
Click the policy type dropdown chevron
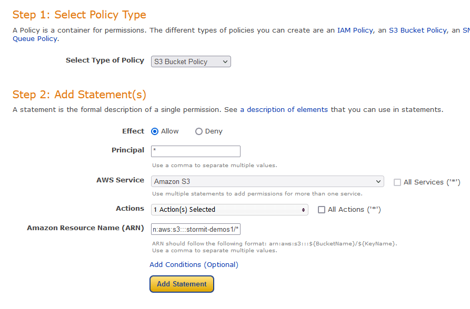pyautogui.click(x=225, y=61)
